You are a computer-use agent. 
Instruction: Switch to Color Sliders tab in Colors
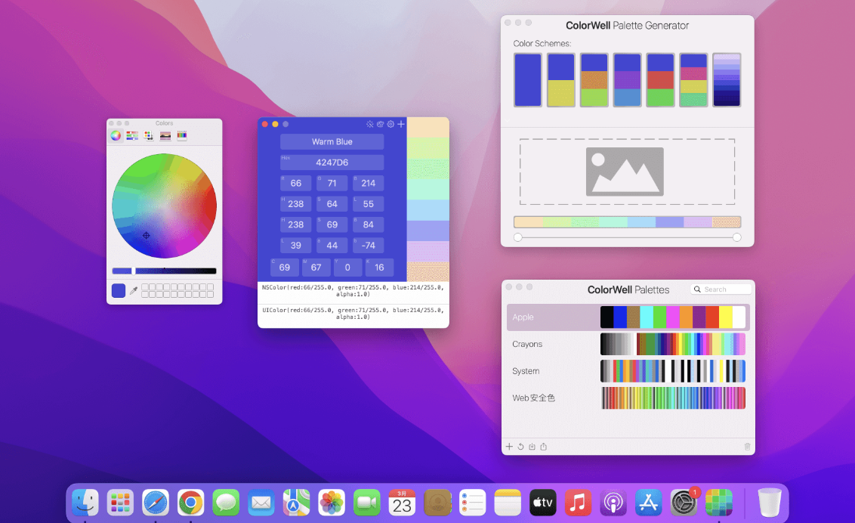[132, 135]
